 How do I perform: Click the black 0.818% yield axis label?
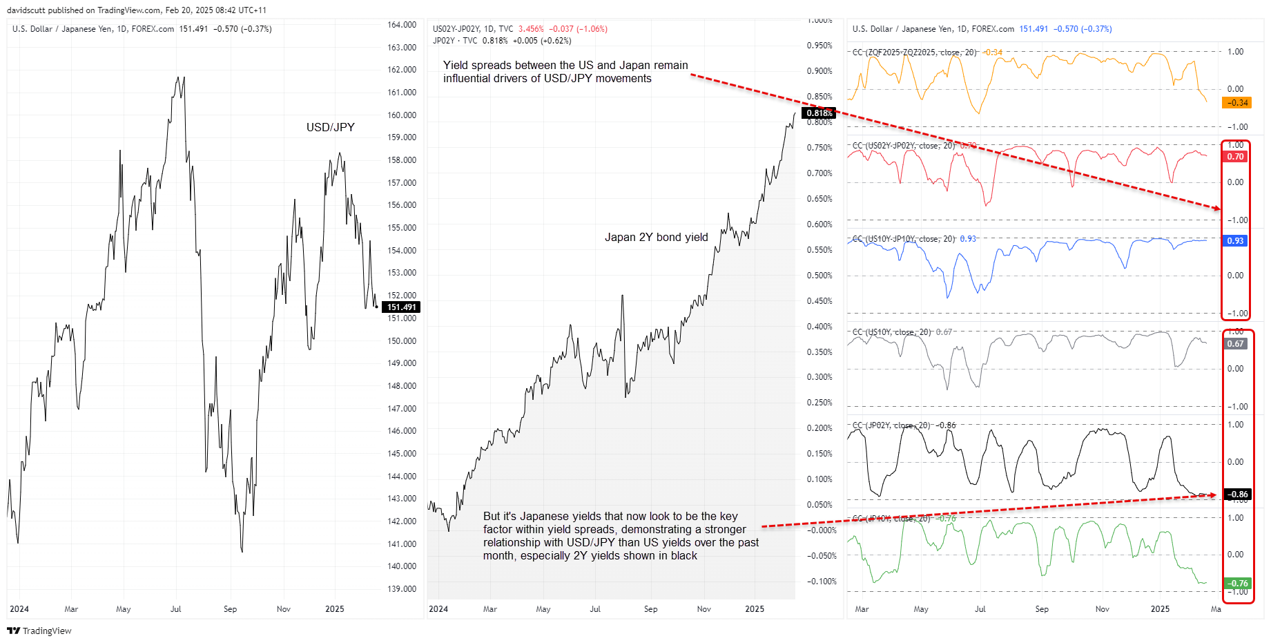819,113
